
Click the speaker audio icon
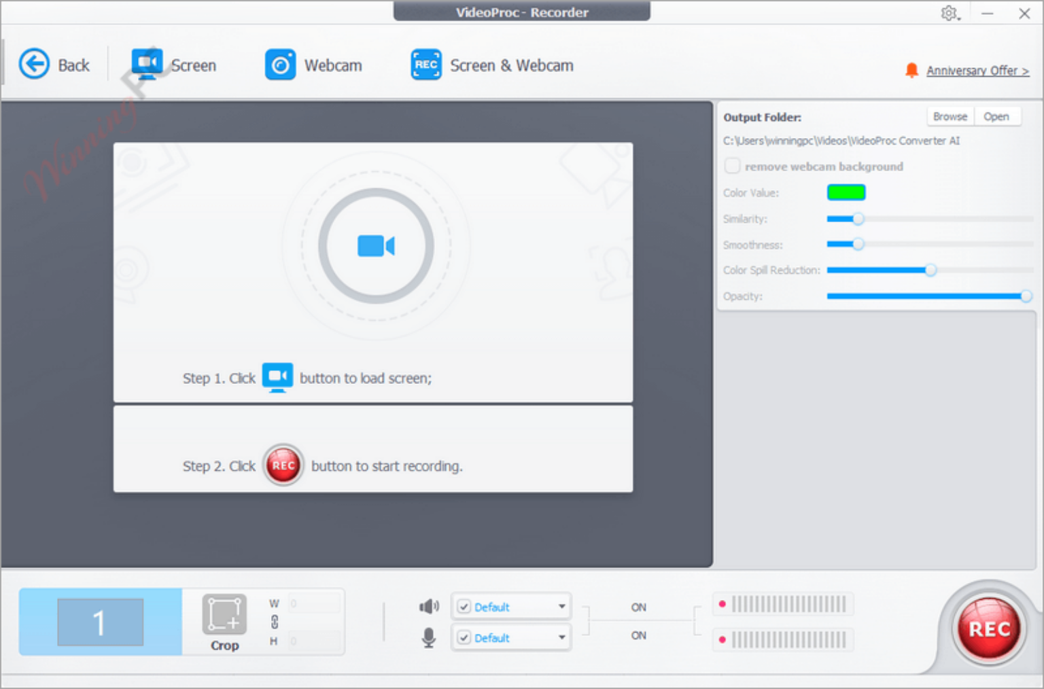(x=428, y=606)
